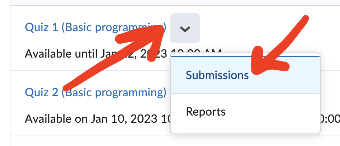The image size is (340, 146).
Task: Select Submissions from the open dropdown menu
Action: point(217,75)
